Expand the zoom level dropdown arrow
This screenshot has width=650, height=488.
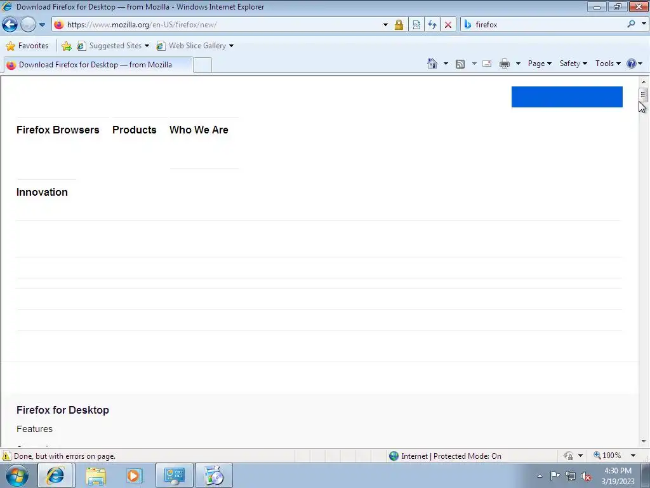tap(633, 456)
